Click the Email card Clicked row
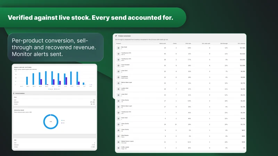Screen dimensions: 278x156 click(55, 104)
